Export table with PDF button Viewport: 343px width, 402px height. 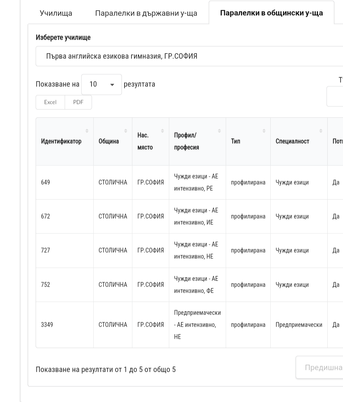[x=78, y=102]
